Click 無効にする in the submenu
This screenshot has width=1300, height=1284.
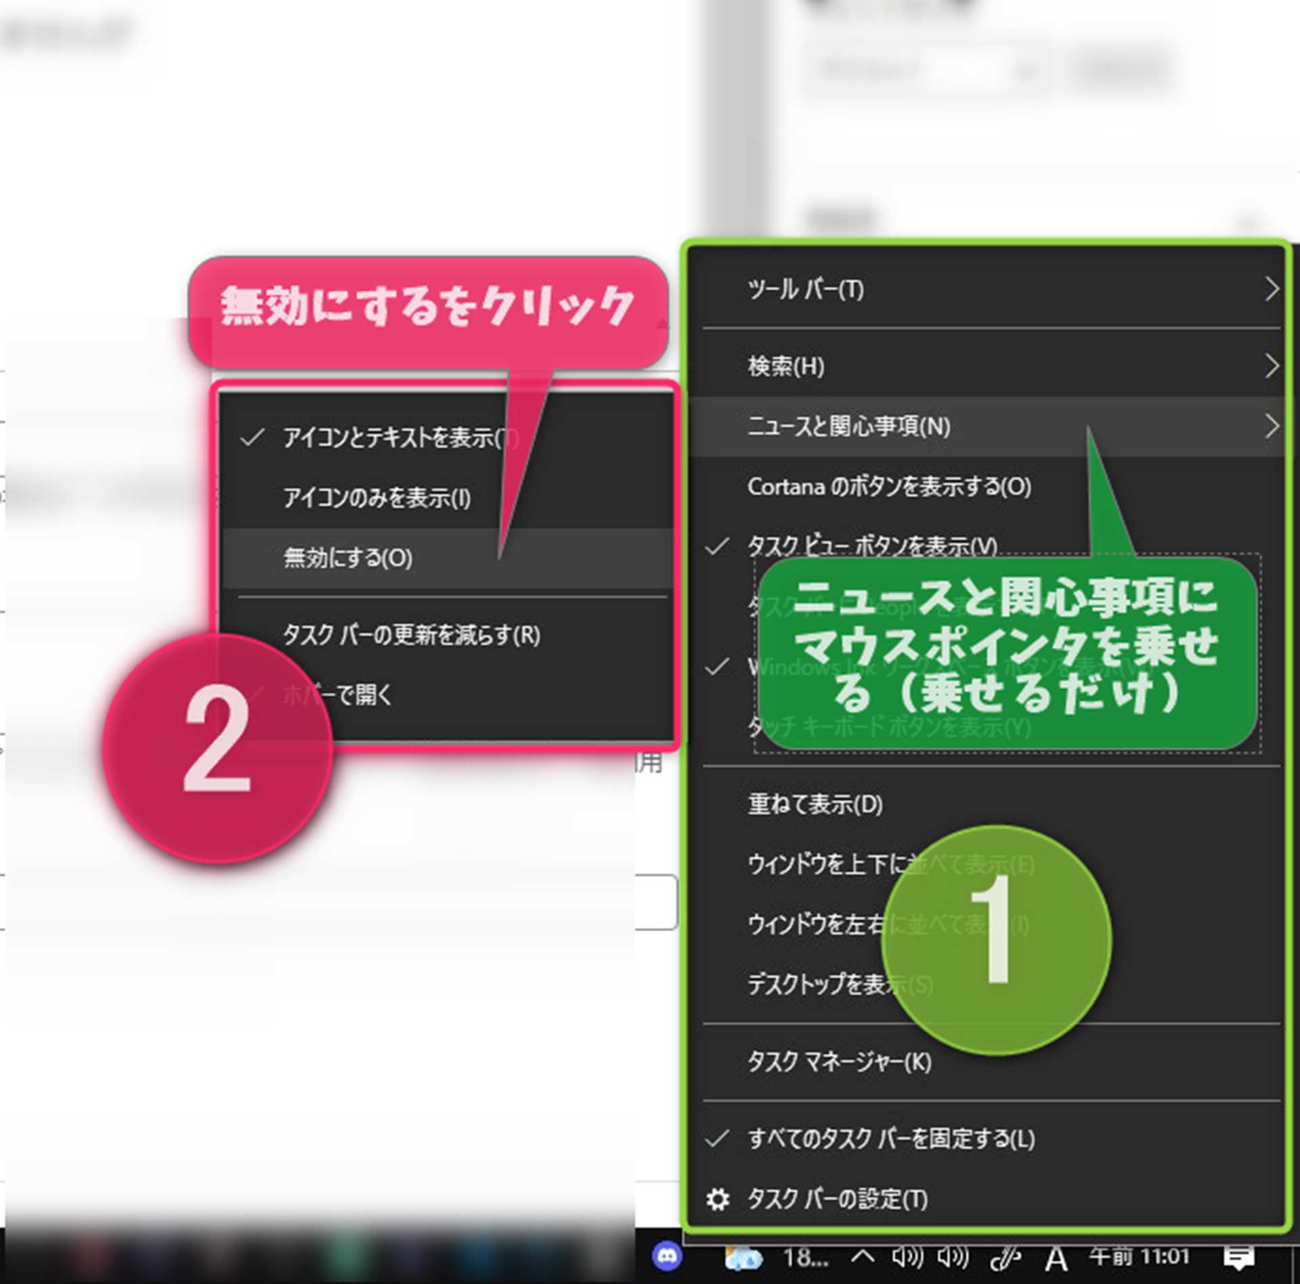[x=348, y=558]
